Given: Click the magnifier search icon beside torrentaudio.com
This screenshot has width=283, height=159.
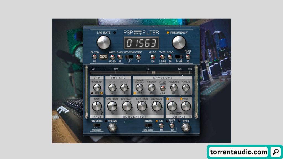Looking at the screenshot, I should (275, 152).
